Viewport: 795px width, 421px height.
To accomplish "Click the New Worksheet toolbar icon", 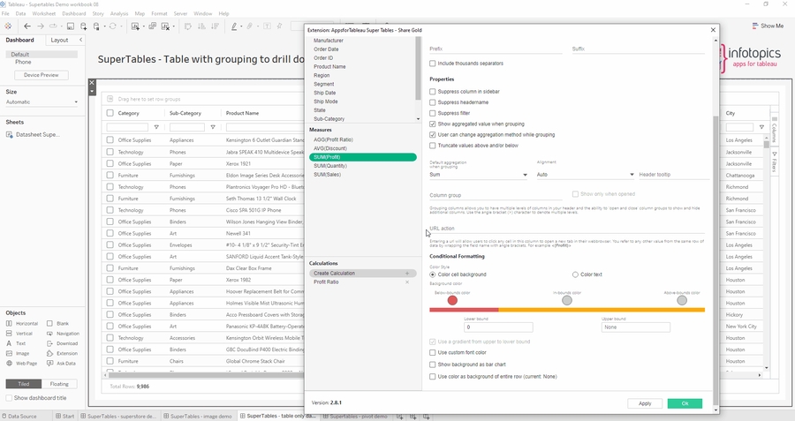I will [136, 26].
